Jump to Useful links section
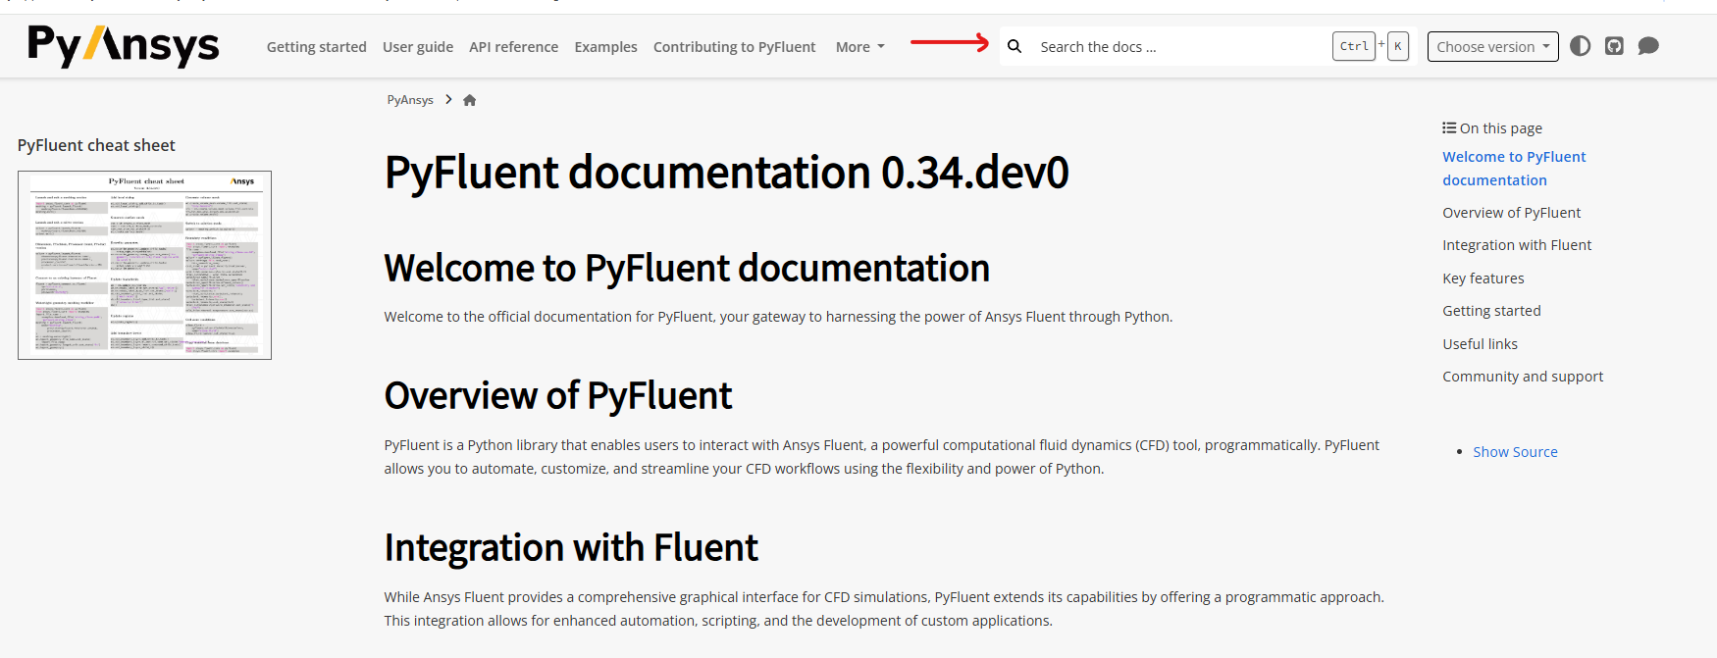 (x=1480, y=344)
